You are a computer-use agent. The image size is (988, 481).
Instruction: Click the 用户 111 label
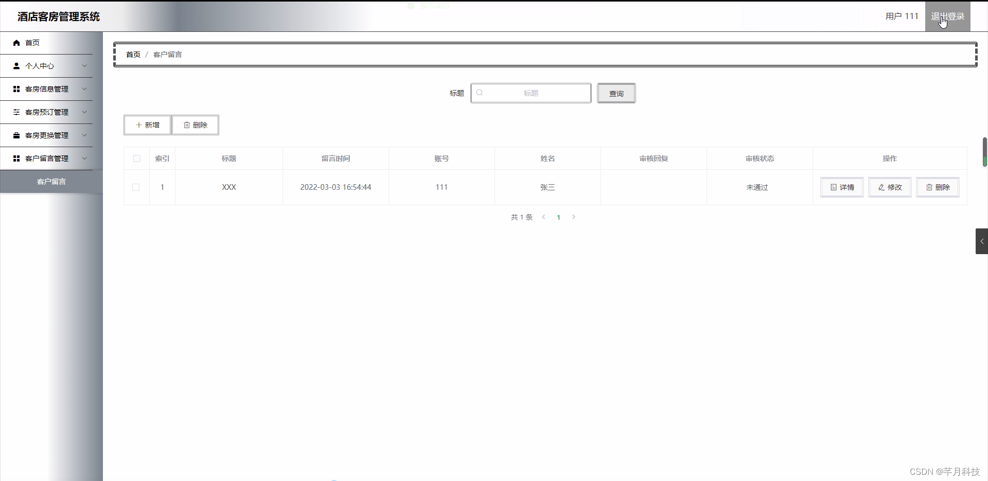(902, 16)
